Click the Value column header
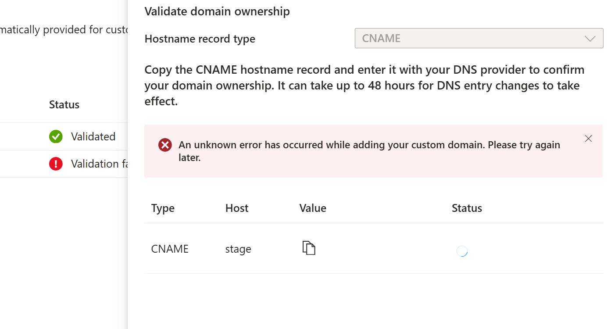611x329 pixels. [313, 208]
